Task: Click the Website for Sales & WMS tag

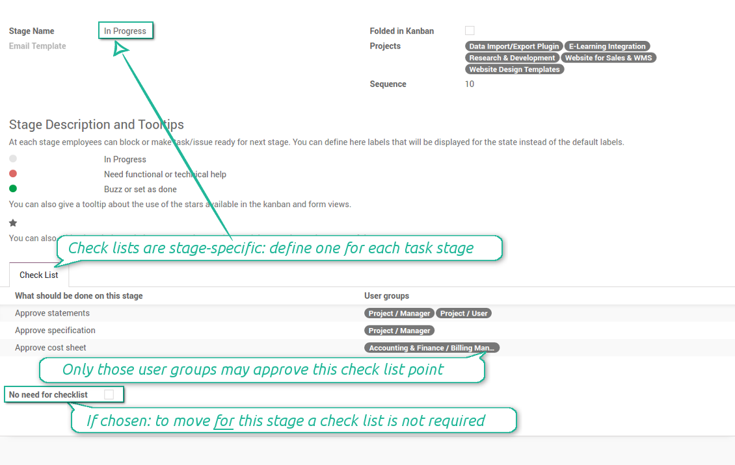Action: click(608, 58)
